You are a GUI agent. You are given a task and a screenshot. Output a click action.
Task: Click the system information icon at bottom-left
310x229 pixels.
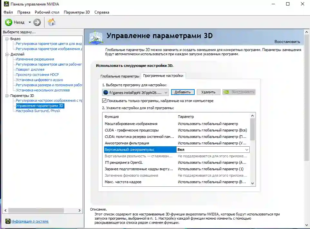(7, 221)
